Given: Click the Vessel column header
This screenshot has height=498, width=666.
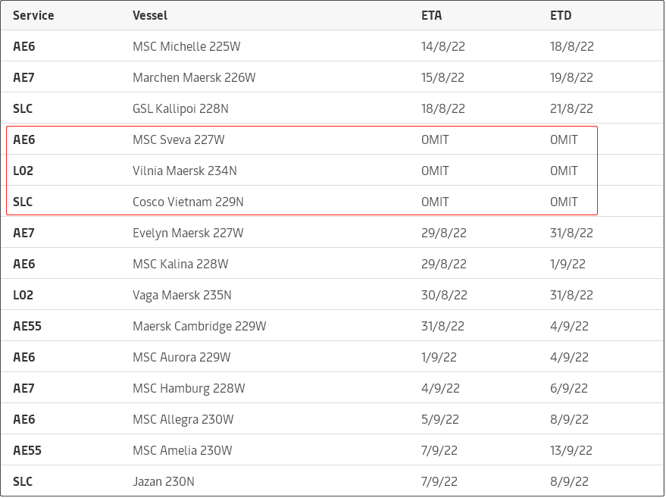Looking at the screenshot, I should [150, 15].
